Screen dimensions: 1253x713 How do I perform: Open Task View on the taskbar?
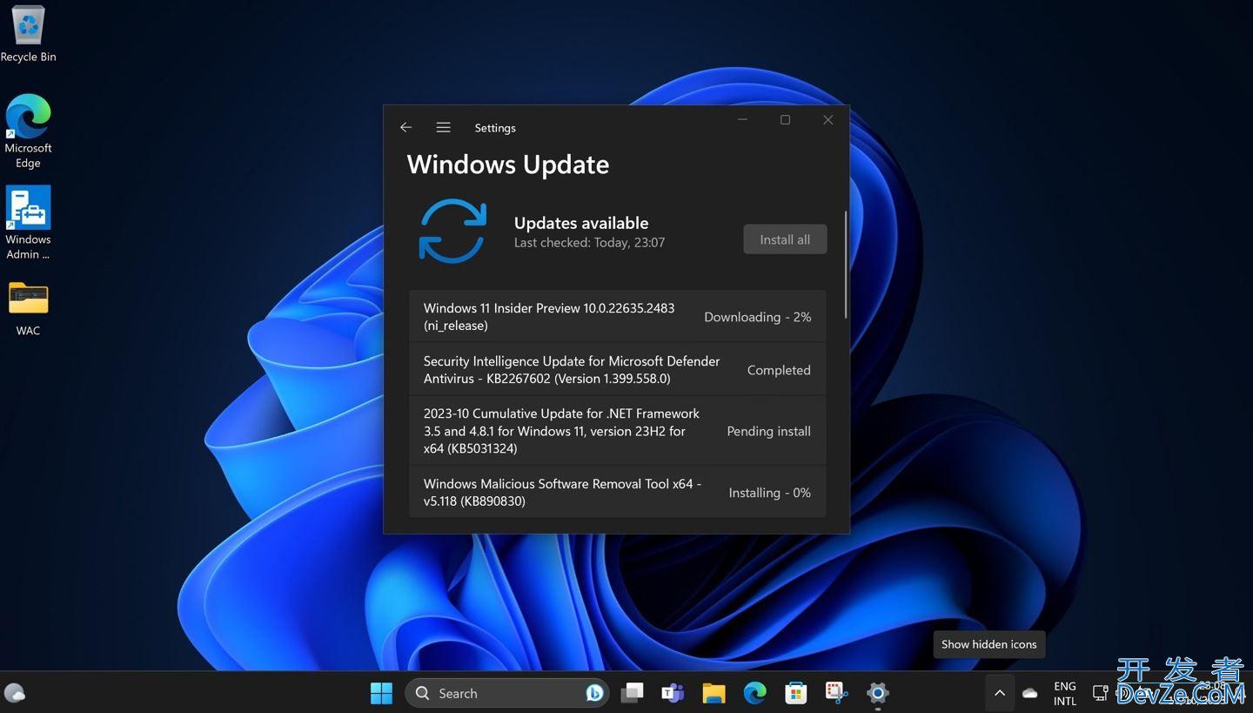(x=632, y=693)
